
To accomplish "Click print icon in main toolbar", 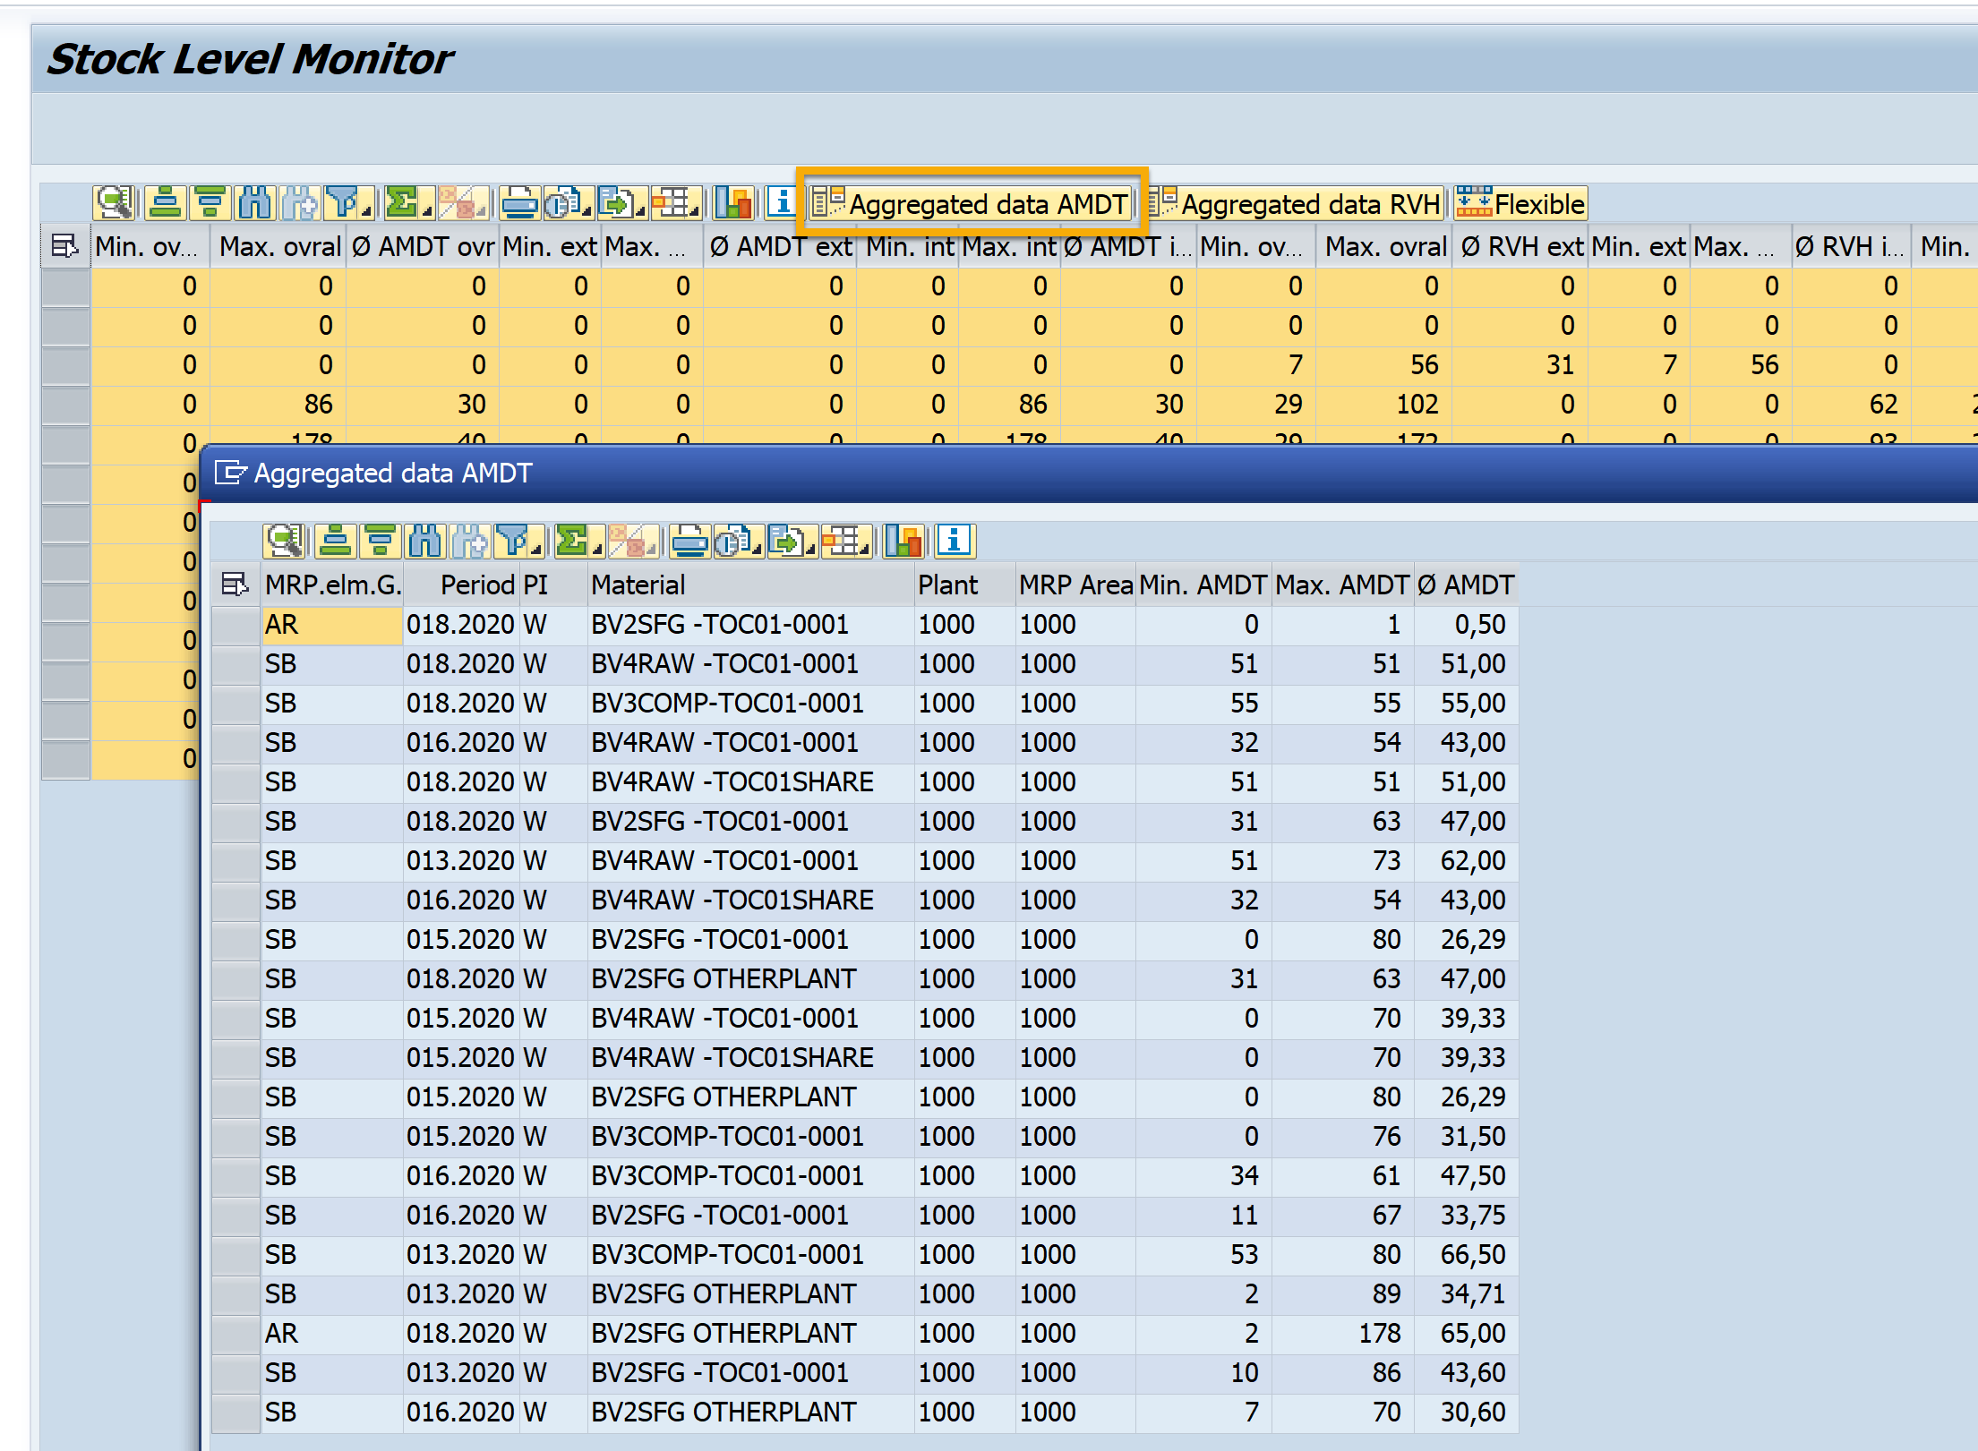I will tap(518, 203).
